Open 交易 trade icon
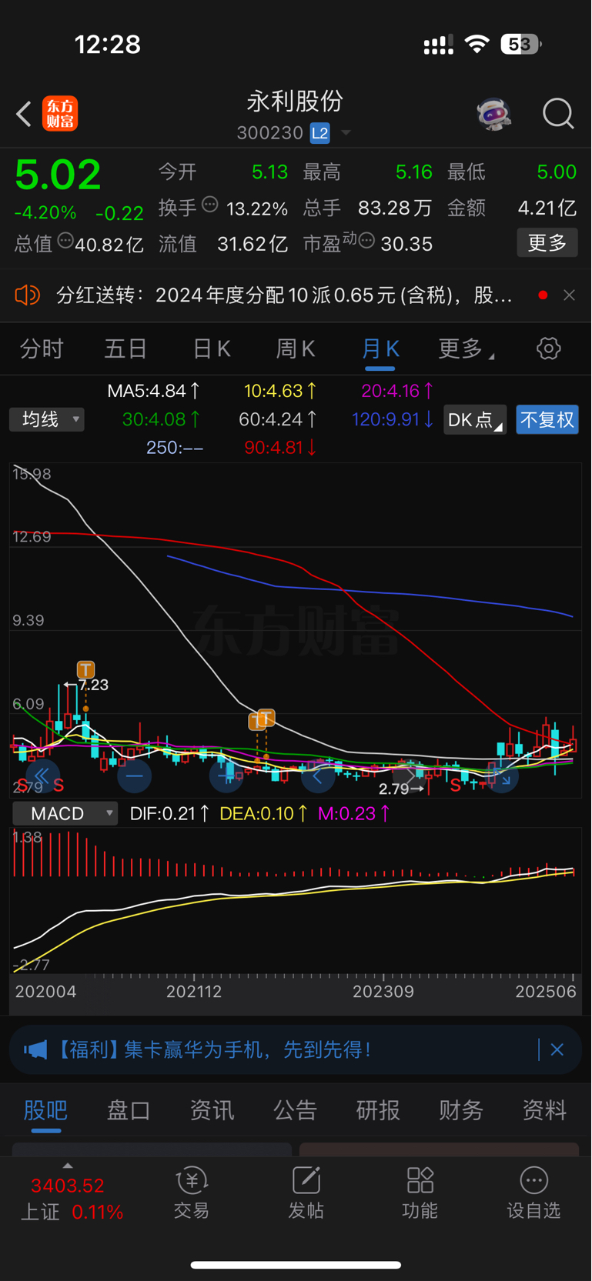 click(x=192, y=1193)
